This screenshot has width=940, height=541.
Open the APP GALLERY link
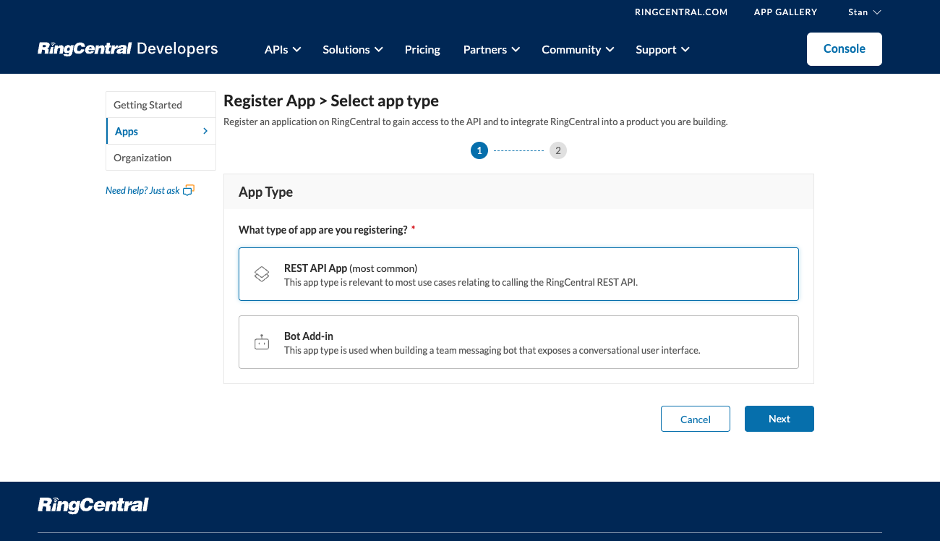[785, 12]
